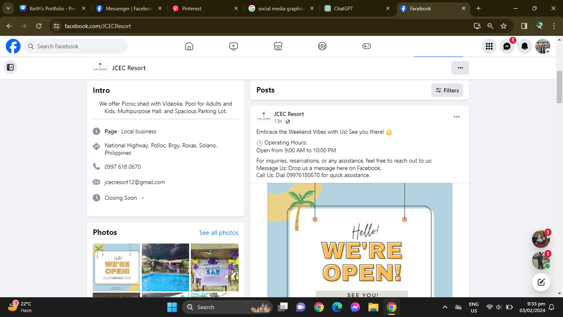
Task: Open Microsoft Edge from the taskbar
Action: pyautogui.click(x=337, y=307)
